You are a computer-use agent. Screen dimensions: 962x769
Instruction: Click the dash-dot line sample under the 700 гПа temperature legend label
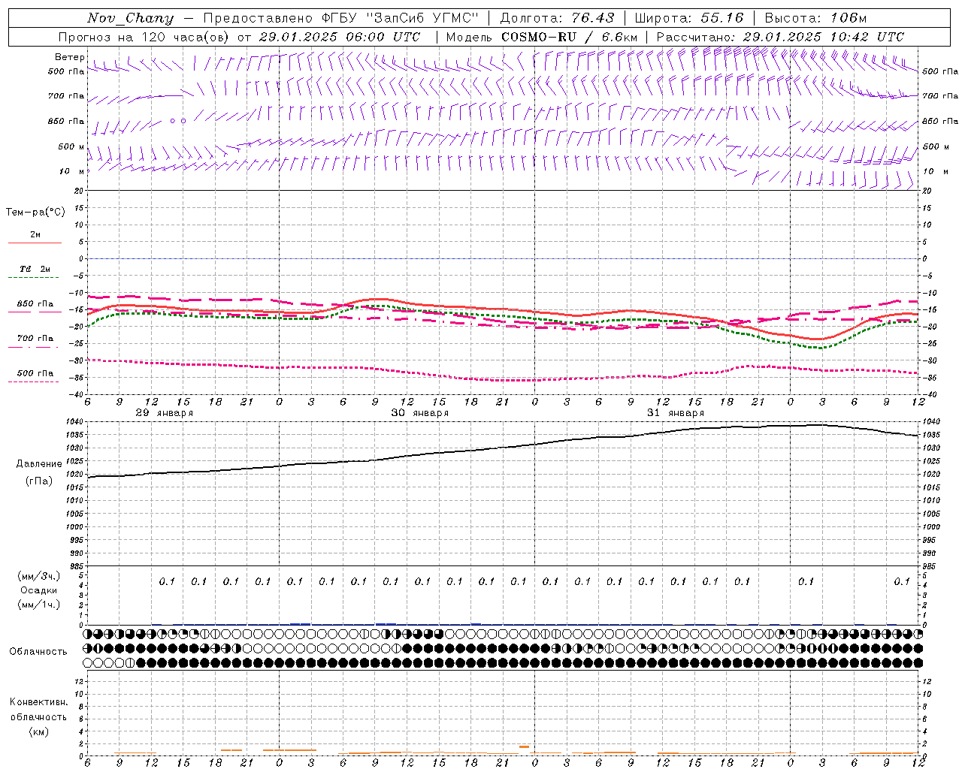coord(34,348)
